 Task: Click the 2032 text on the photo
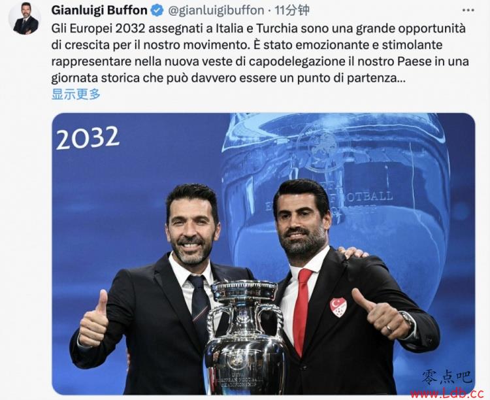point(88,138)
